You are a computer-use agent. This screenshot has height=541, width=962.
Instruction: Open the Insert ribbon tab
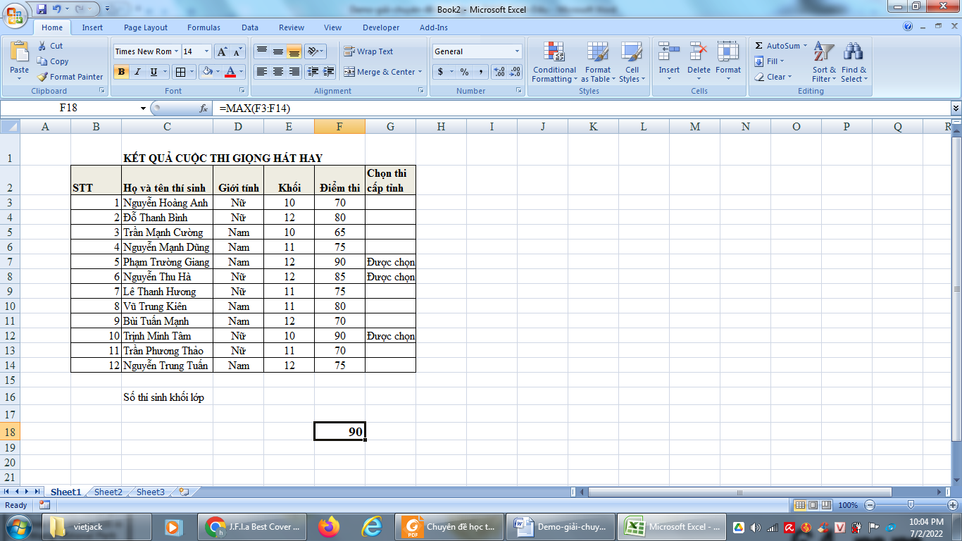tap(92, 27)
